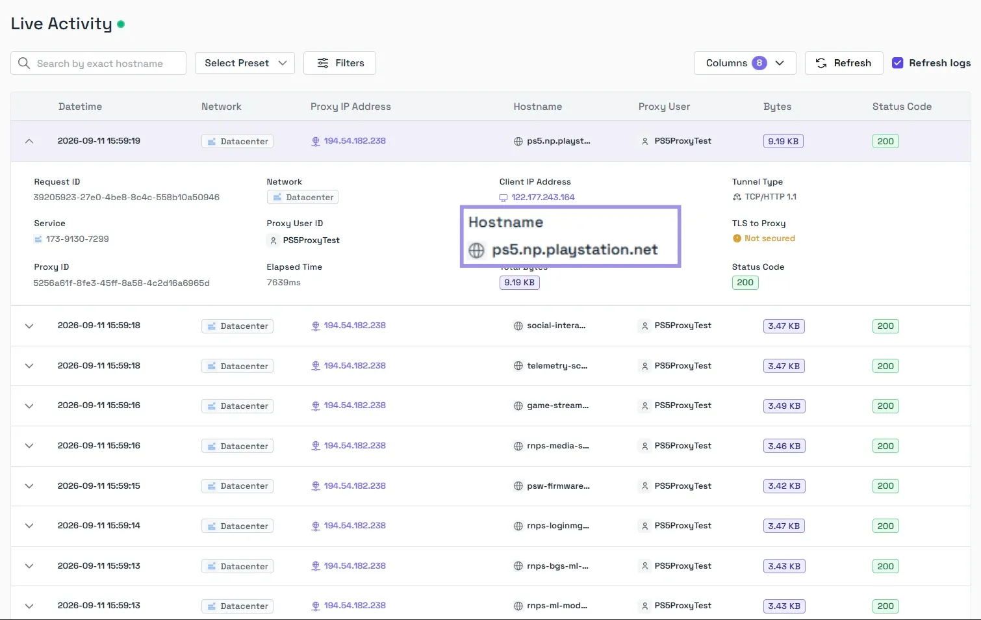Click the user icon in the 15:59:14 row
The image size is (981, 620).
645,526
